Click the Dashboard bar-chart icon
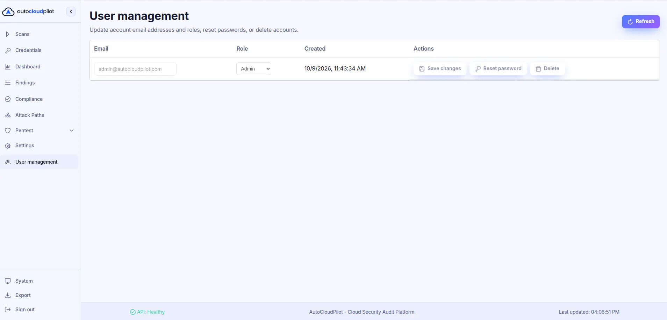 8,67
